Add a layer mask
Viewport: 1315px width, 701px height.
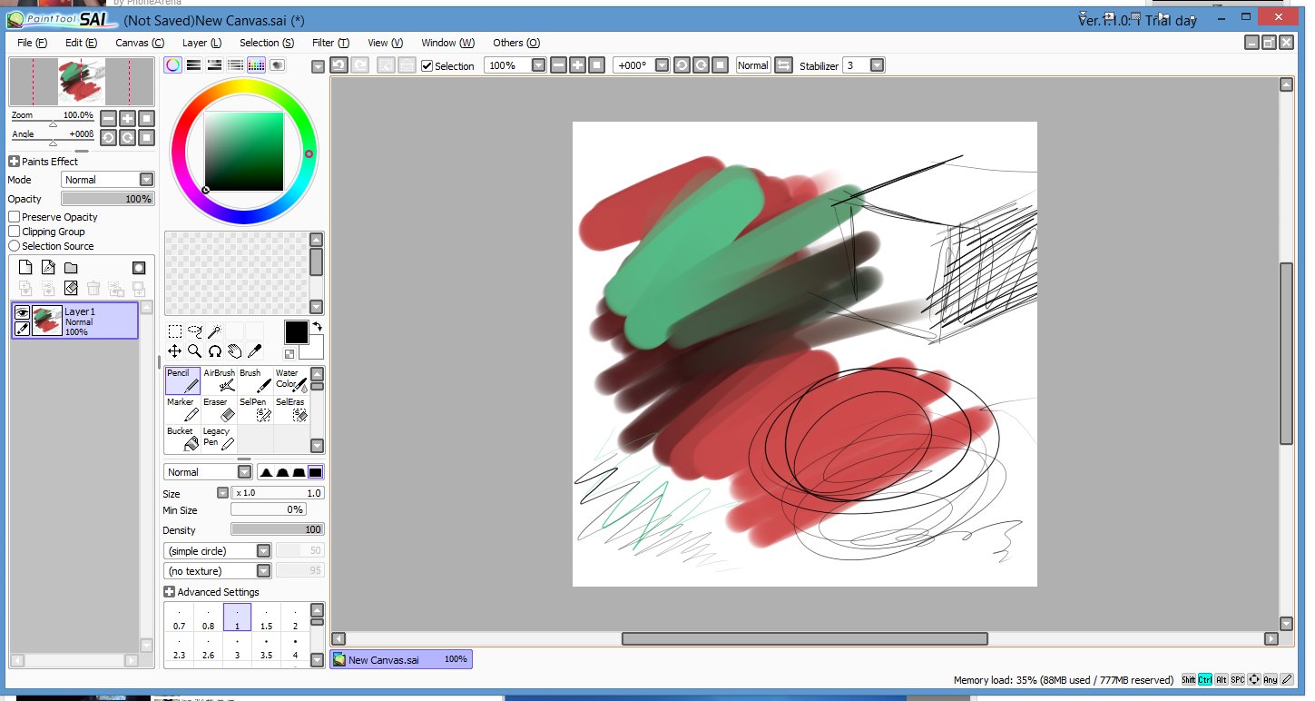(139, 268)
